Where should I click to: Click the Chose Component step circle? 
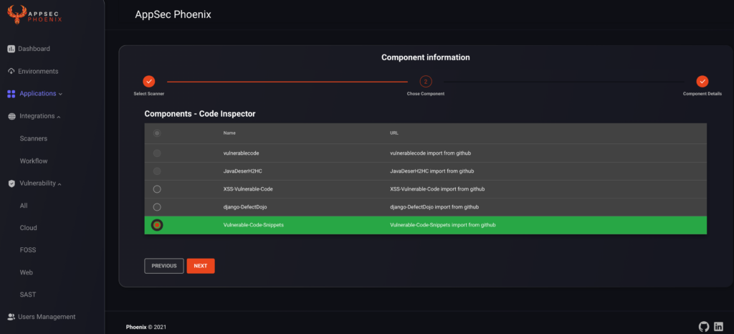click(426, 82)
